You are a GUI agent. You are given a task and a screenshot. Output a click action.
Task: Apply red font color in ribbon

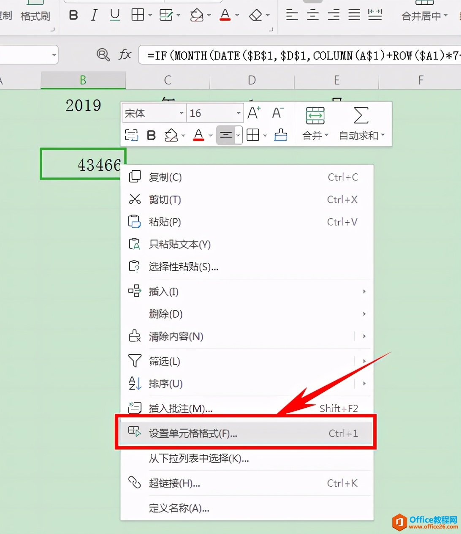[225, 15]
